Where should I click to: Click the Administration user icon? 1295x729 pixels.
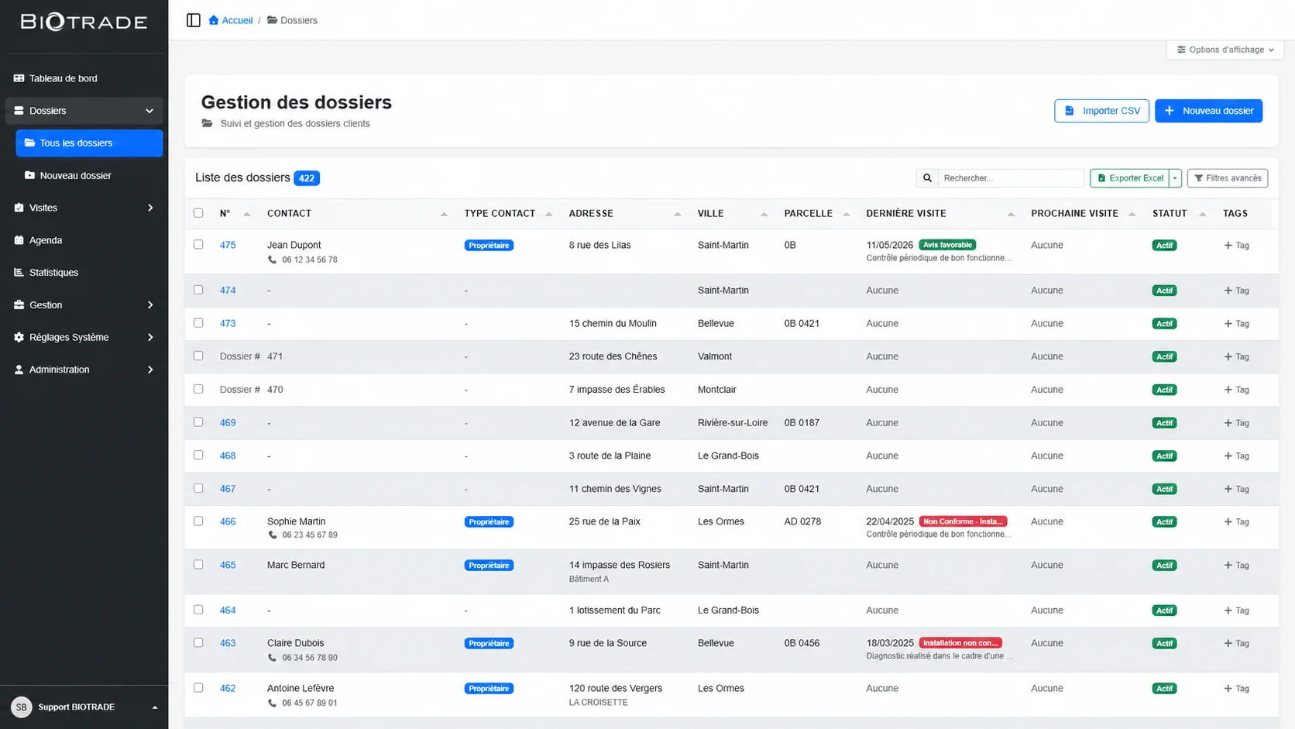[x=19, y=370]
